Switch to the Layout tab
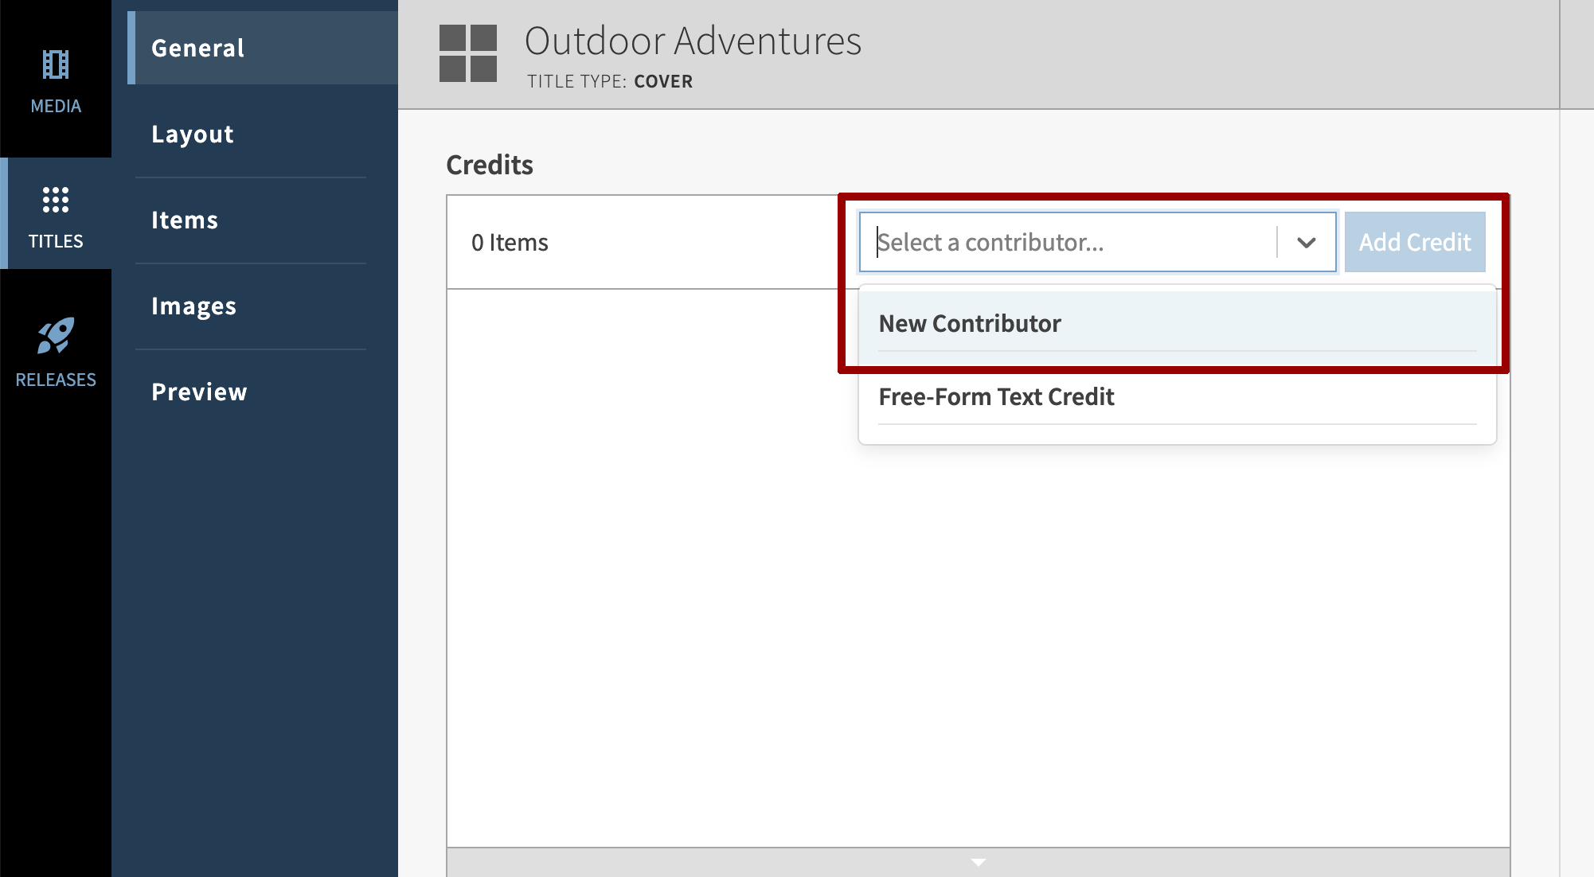This screenshot has width=1594, height=877. coord(192,133)
